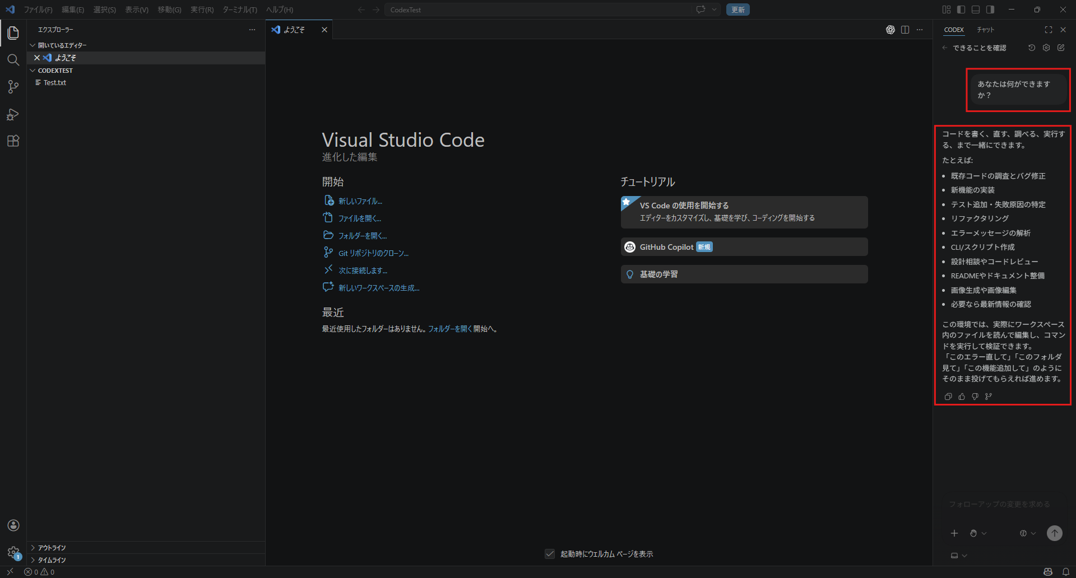
Task: Toggle the primary side bar visibility
Action: coord(961,10)
